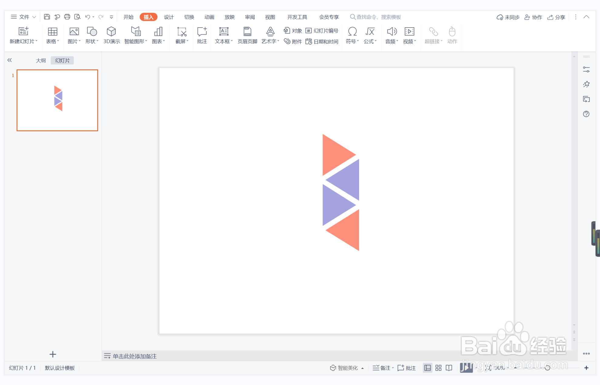Collapse the slide panel with double chevron
Viewport: 600px width, 385px height.
click(x=10, y=60)
